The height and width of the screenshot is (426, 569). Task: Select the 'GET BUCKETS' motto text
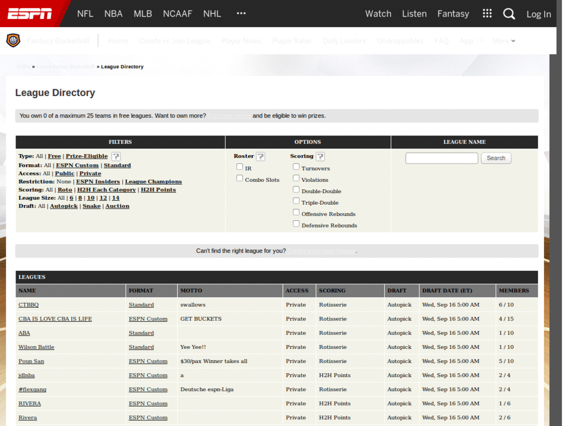201,319
